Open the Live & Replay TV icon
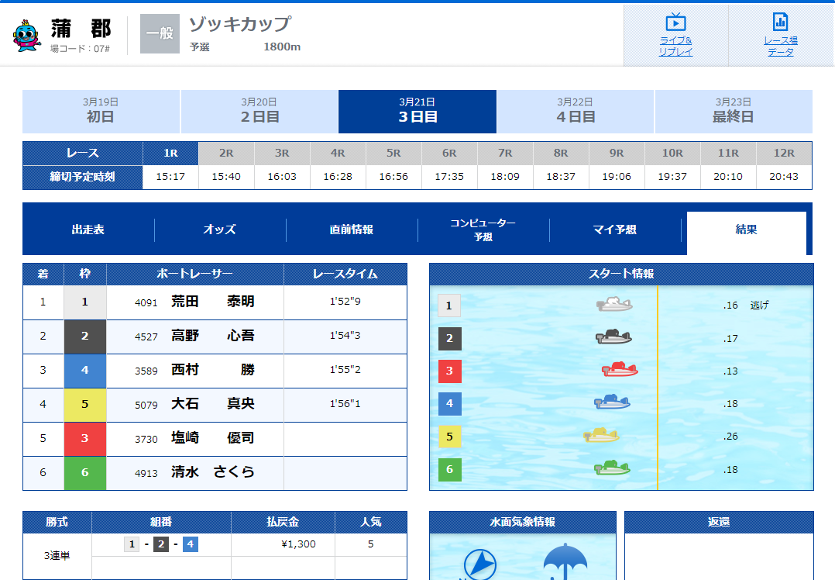Viewport: 835px width, 580px height. point(675,22)
